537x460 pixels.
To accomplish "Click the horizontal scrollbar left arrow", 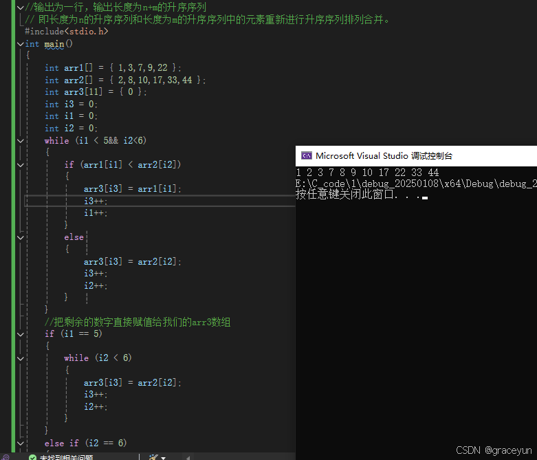I will [x=188, y=458].
